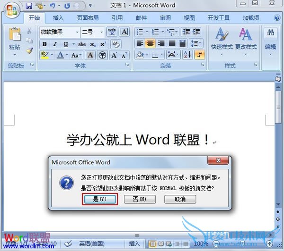Click the zoom slider in status bar
Image resolution: width=284 pixels, height=251 pixels.
click(240, 243)
